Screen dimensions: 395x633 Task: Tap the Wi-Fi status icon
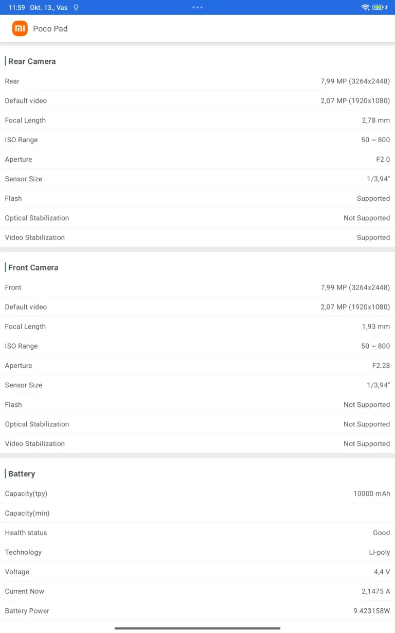365,7
